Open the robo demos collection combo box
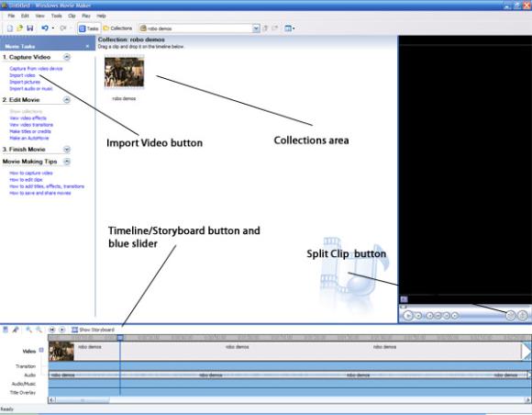Screen dimensions: 532x415 pos(199,28)
